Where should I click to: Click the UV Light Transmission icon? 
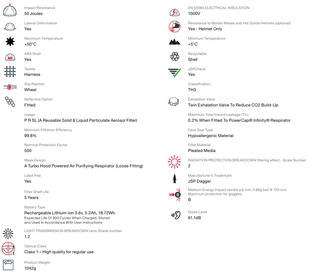(x=8, y=233)
